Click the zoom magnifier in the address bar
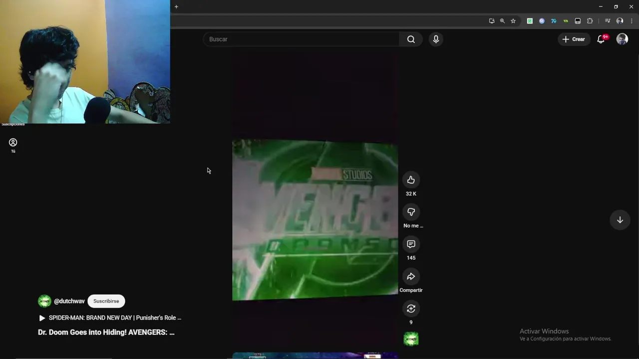 [x=502, y=21]
